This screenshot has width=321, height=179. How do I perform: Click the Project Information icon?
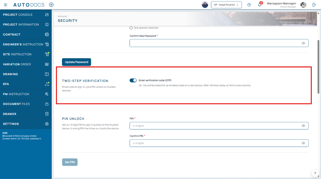(47, 25)
